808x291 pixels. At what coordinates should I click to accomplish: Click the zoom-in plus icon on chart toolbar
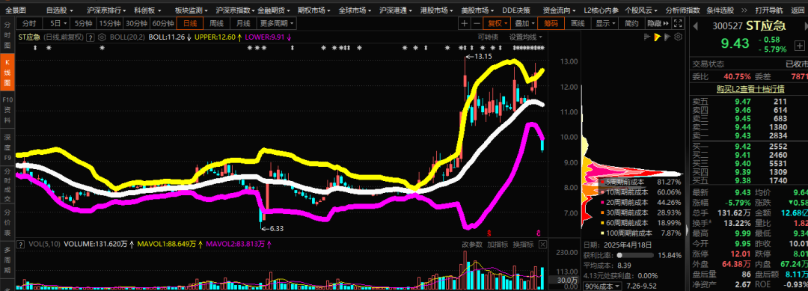tap(465, 23)
